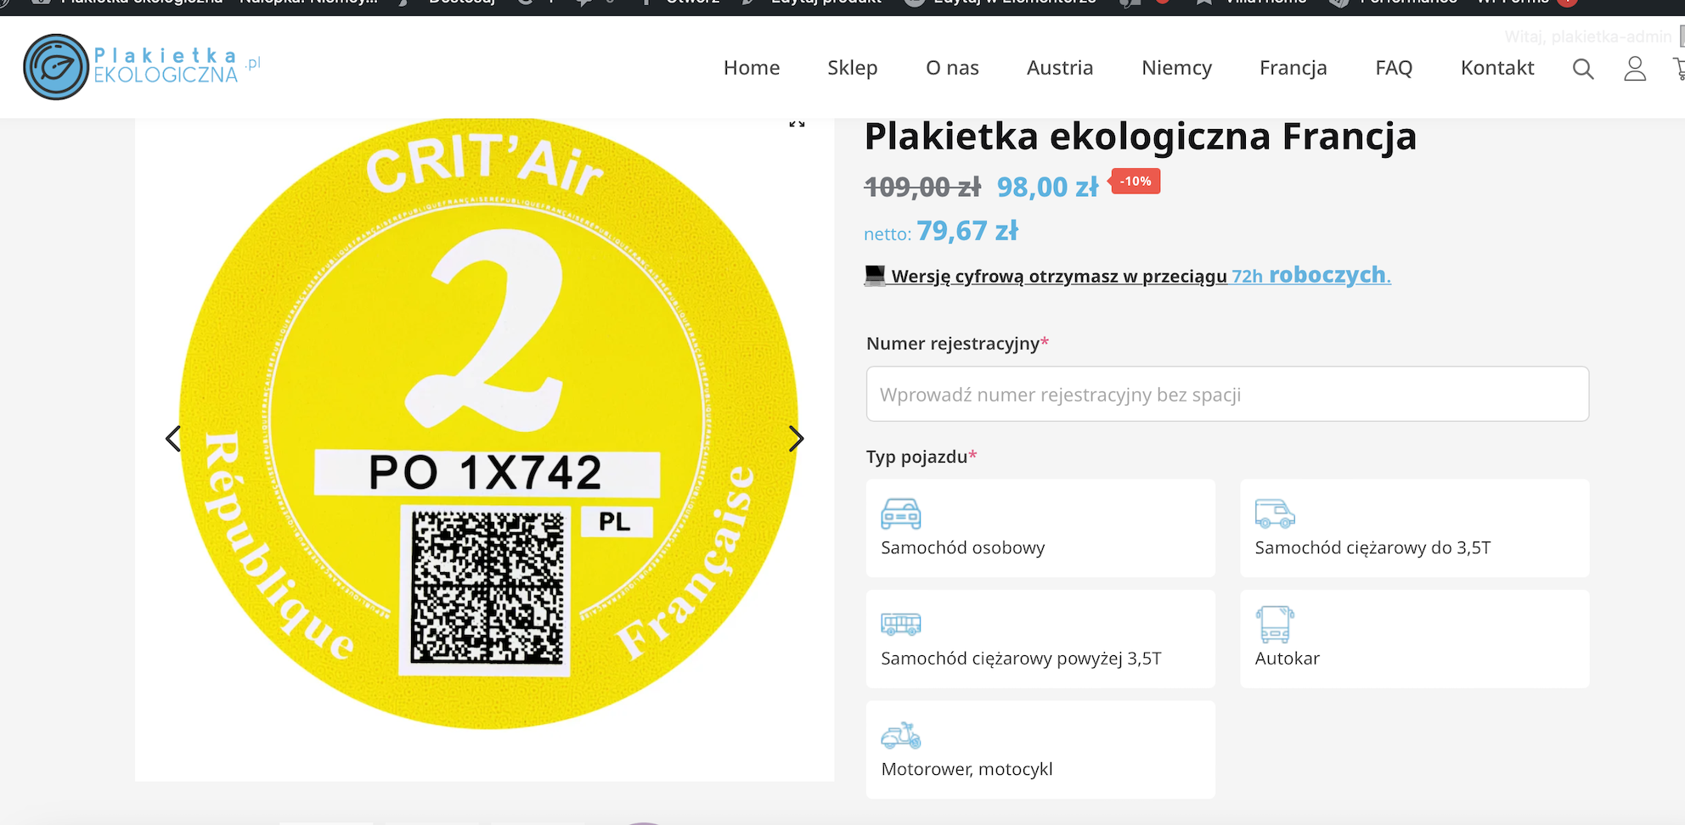This screenshot has height=825, width=1685.
Task: Open the Kontakt page
Action: click(1497, 68)
